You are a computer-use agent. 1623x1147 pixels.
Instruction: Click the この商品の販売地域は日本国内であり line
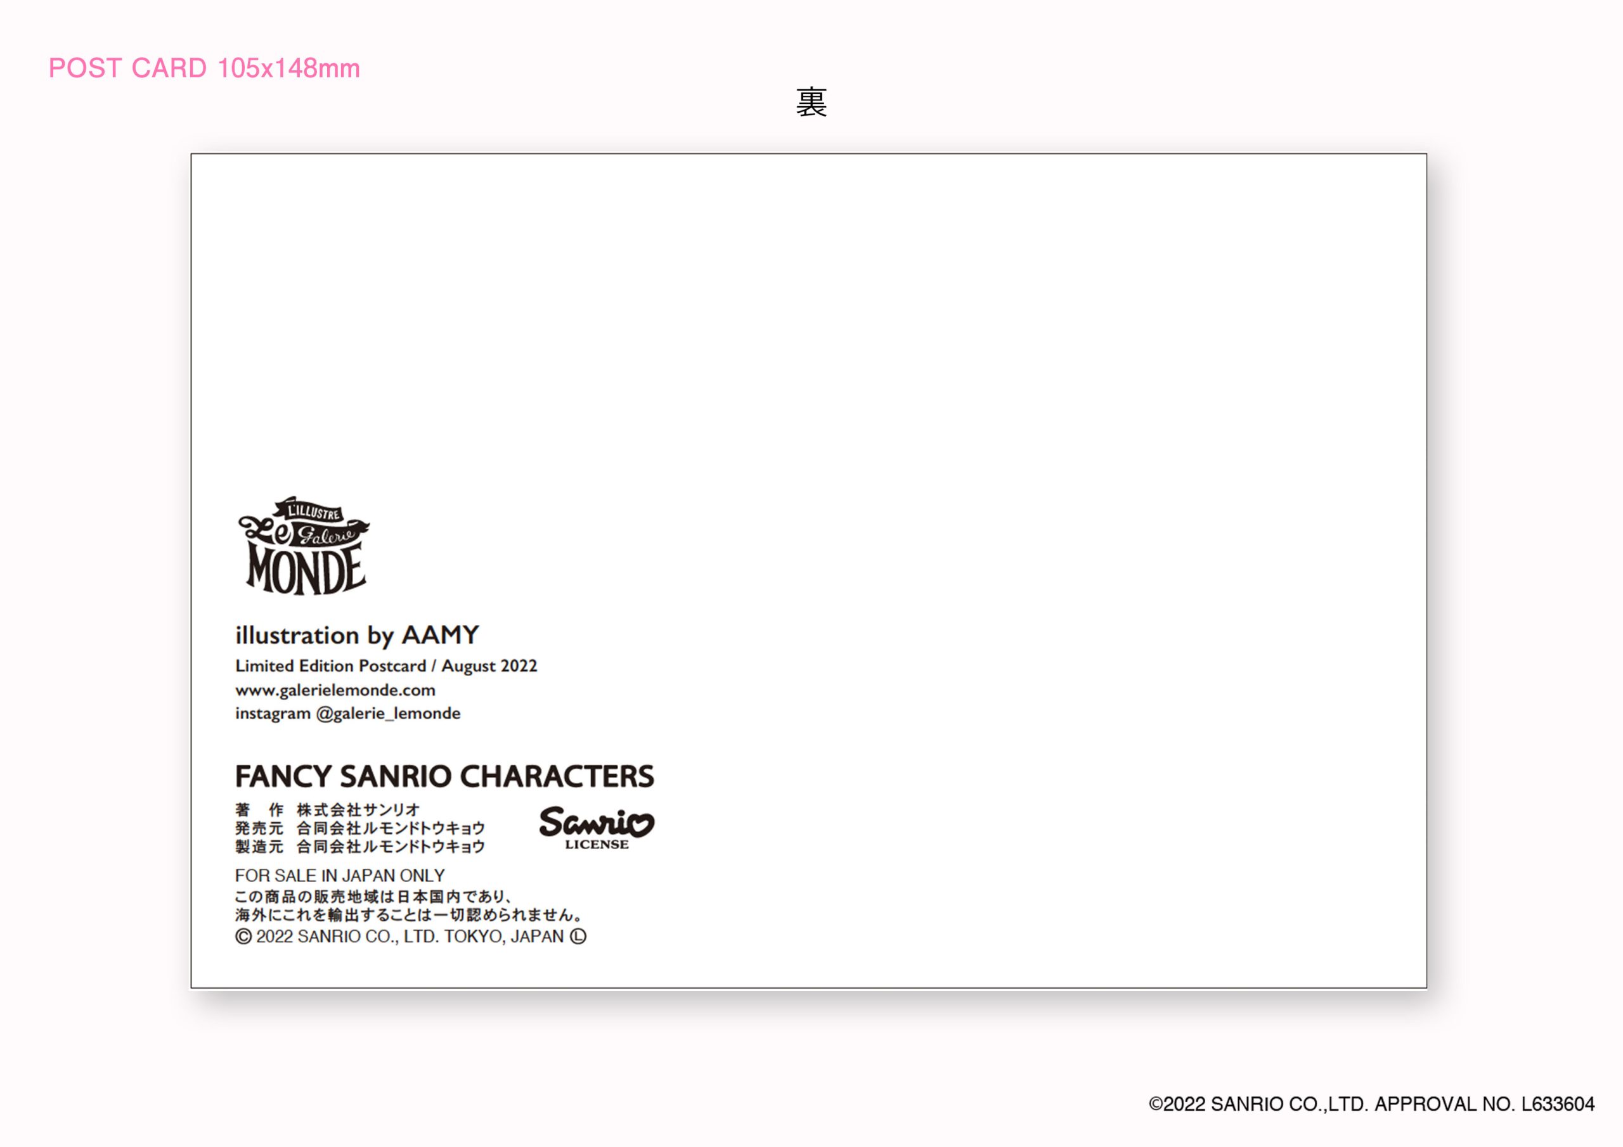pos(373,897)
